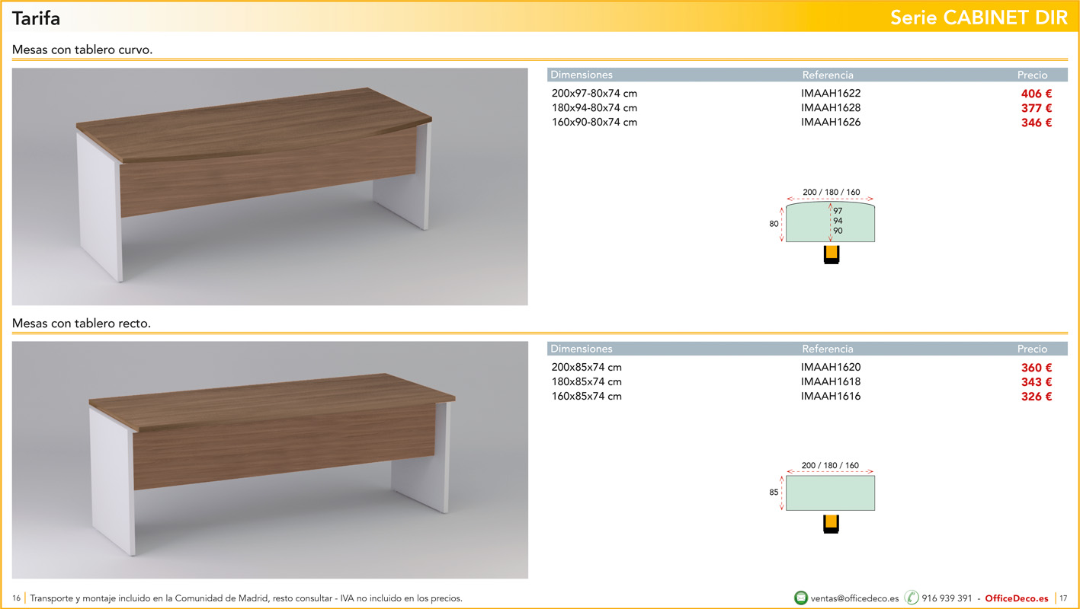Click the chair icon under straight desk diagram
Viewport: 1080px width, 609px height.
pos(831,525)
